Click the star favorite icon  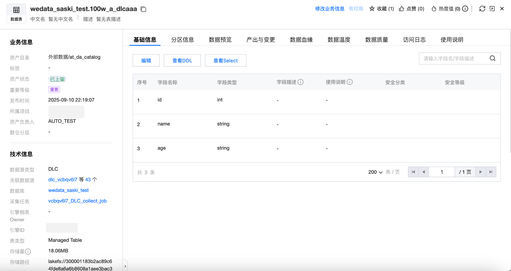click(x=372, y=9)
